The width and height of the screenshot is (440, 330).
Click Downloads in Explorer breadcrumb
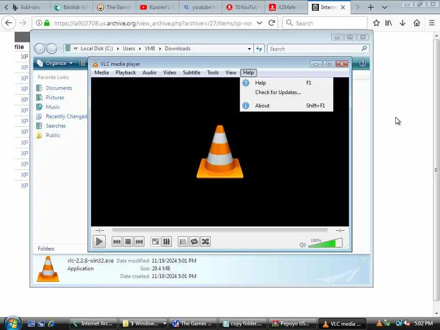177,49
